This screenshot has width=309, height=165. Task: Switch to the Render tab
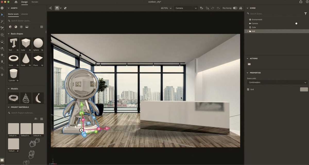[x=35, y=2]
